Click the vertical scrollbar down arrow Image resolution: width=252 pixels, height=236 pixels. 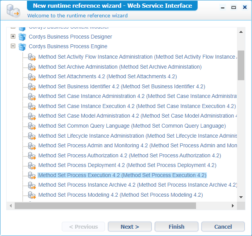(x=241, y=197)
